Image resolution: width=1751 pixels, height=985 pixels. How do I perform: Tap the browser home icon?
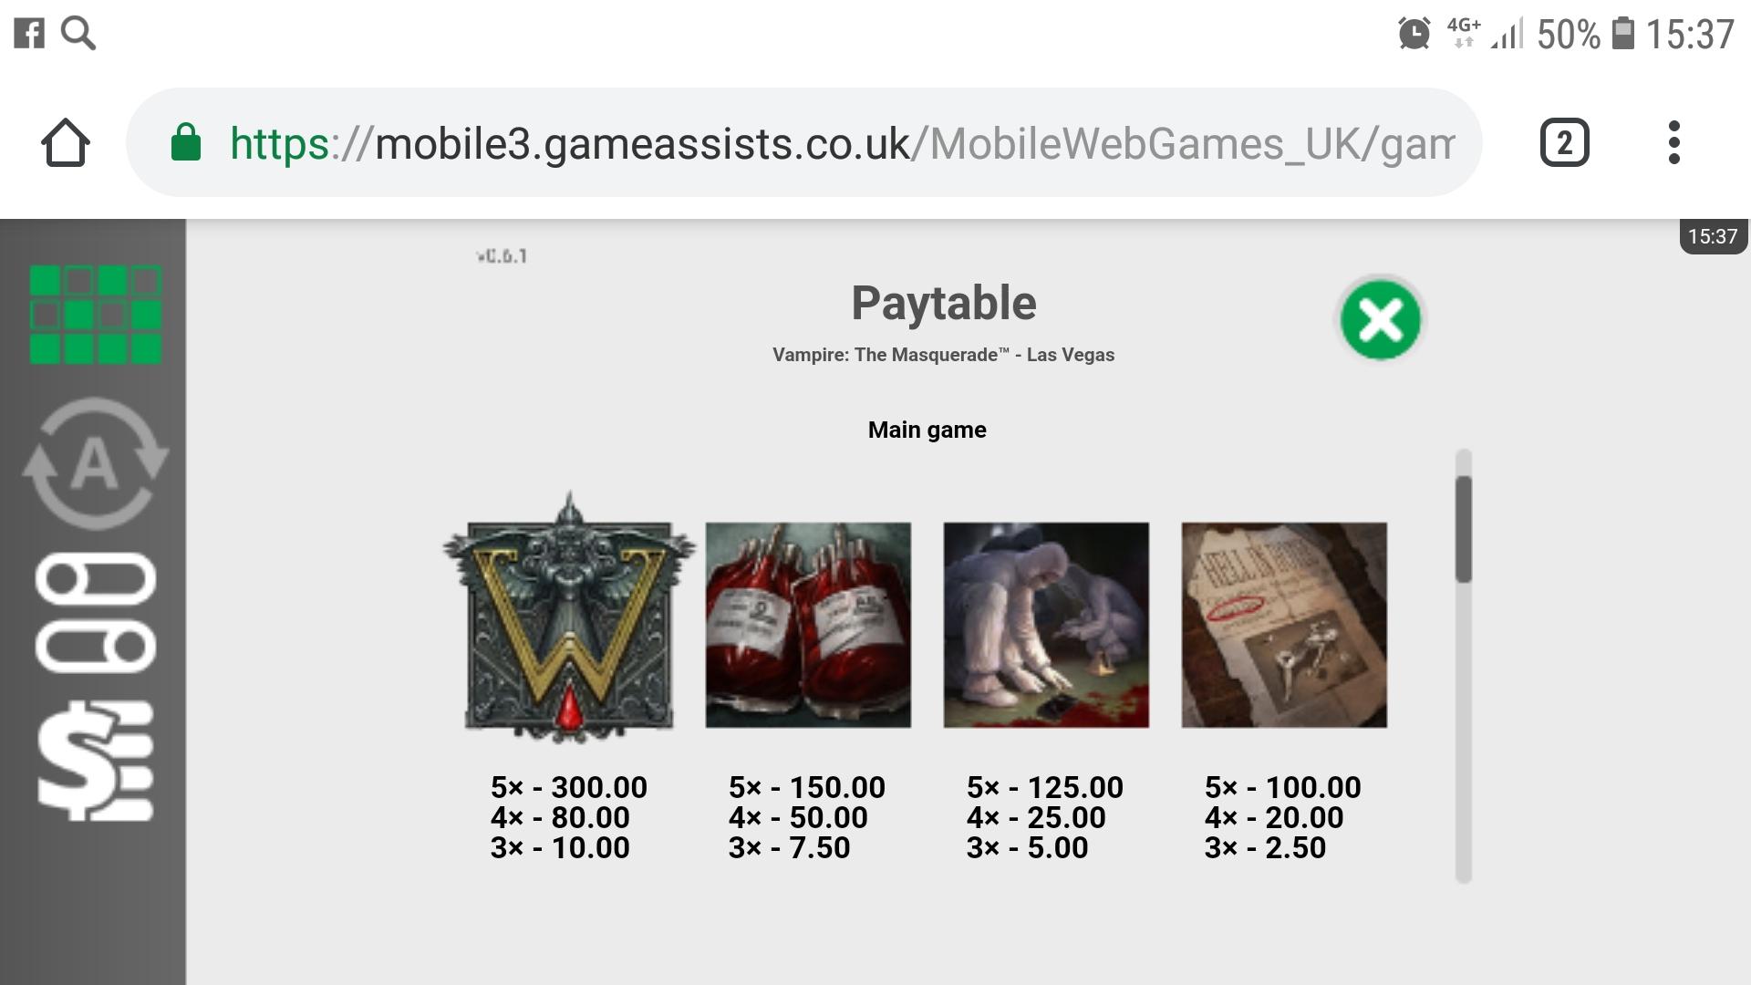pos(66,143)
